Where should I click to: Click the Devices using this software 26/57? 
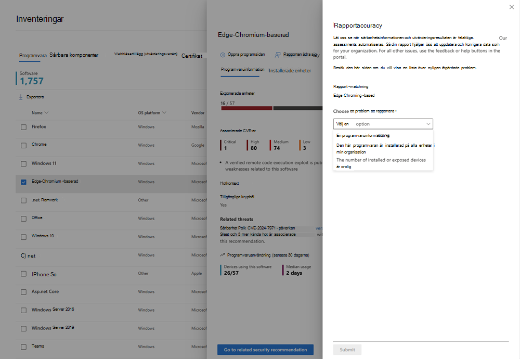231,273
